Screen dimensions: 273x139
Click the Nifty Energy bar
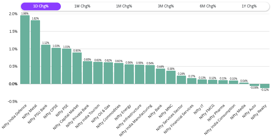(x=129, y=74)
